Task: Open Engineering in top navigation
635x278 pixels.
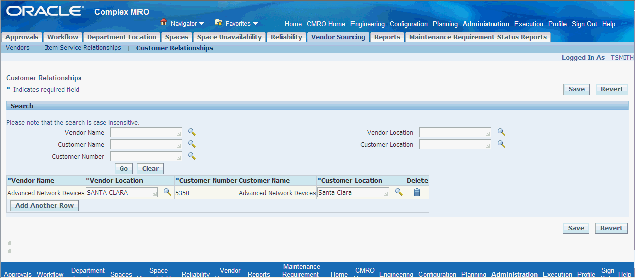Action: tap(368, 24)
